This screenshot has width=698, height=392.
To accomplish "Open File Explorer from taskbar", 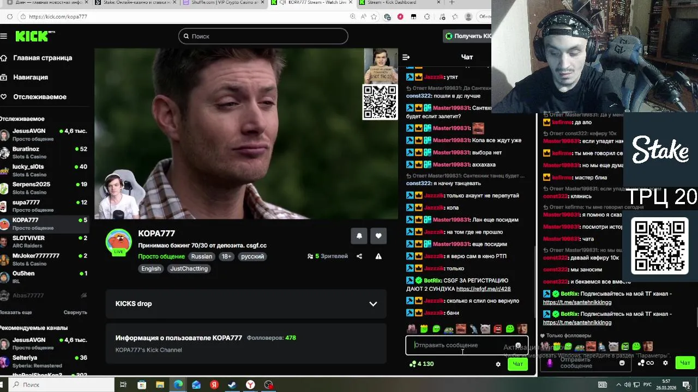I will [160, 385].
